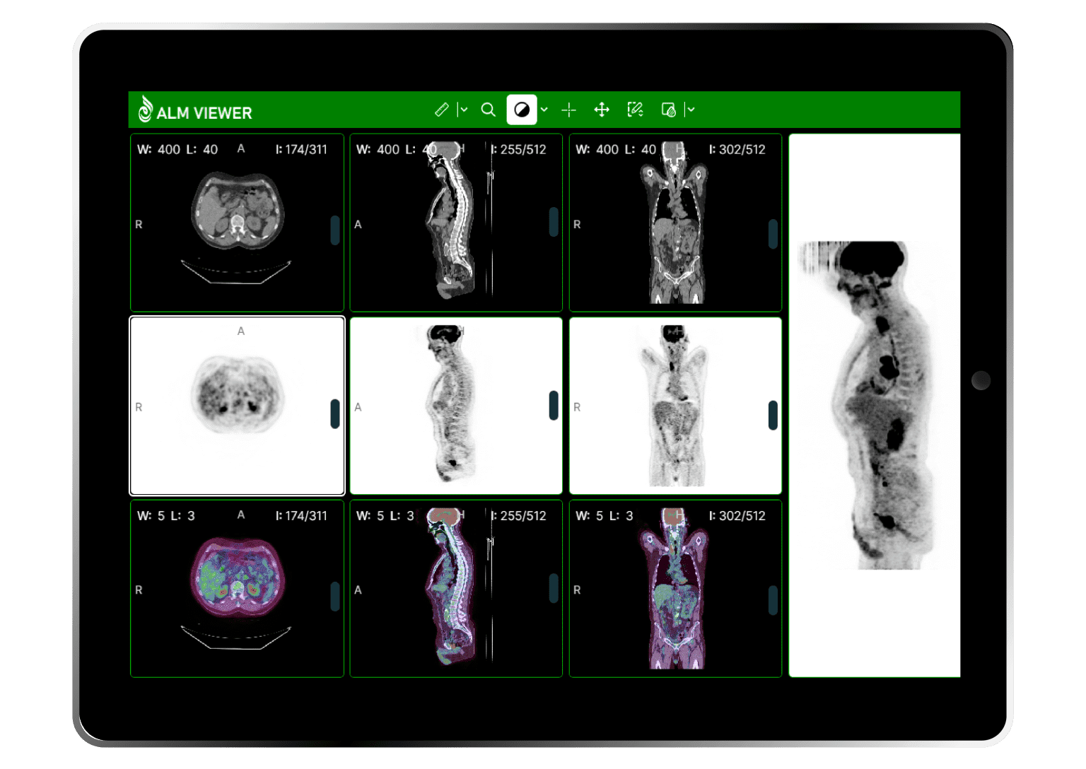The height and width of the screenshot is (769, 1086).
Task: Select the crosshair tool
Action: (568, 110)
